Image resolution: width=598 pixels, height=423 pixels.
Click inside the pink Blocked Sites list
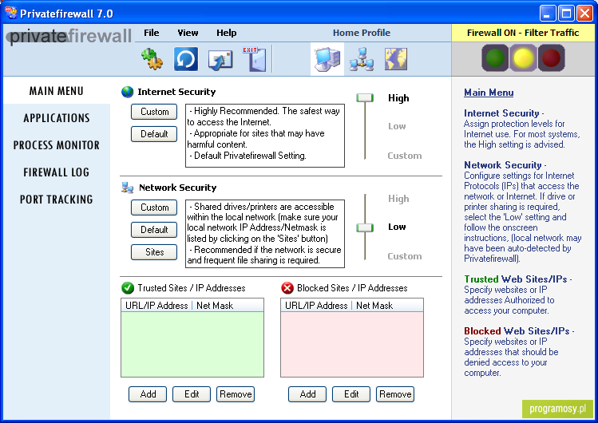pos(352,344)
